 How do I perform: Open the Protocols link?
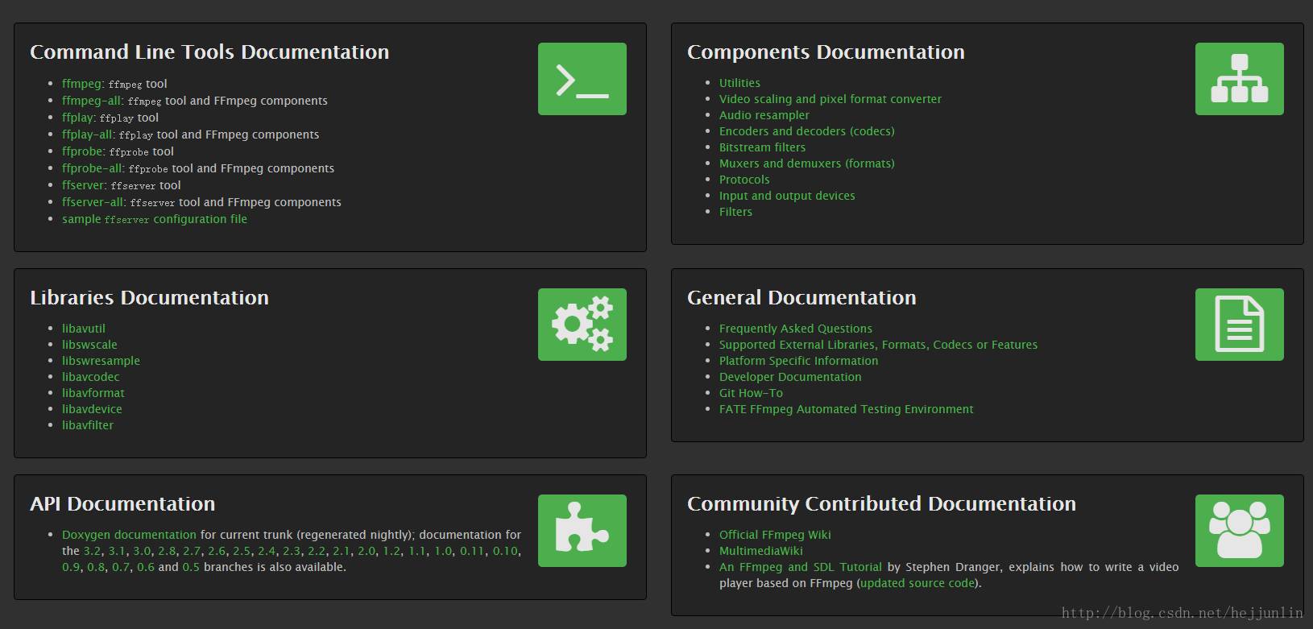pos(744,180)
